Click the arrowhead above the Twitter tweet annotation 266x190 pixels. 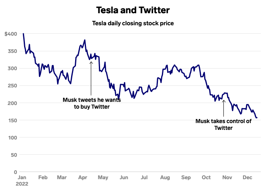coord(91,63)
